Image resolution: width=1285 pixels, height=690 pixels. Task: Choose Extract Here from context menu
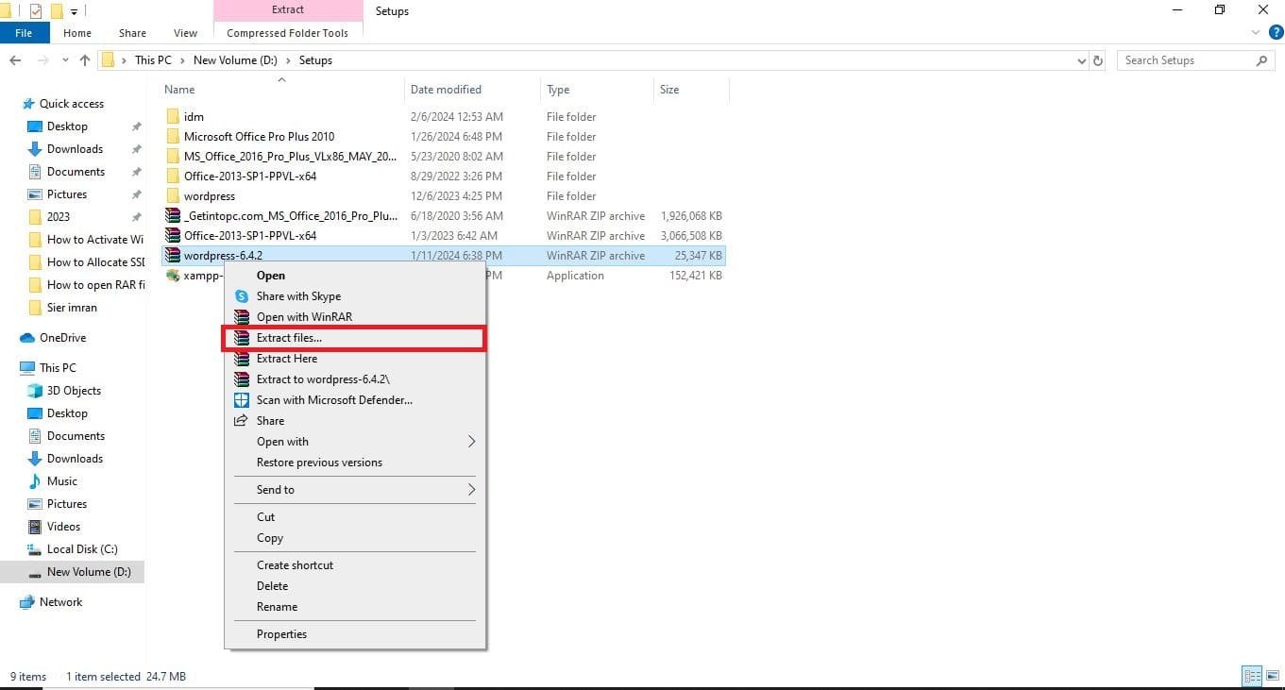click(x=286, y=359)
